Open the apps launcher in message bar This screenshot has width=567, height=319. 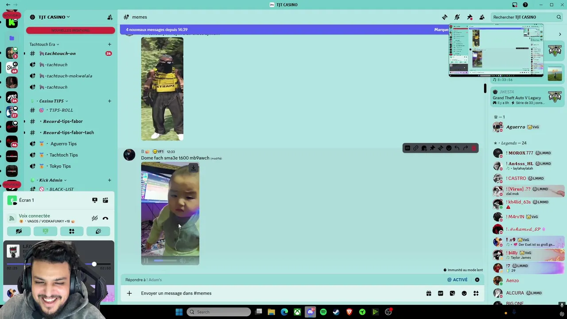point(476,293)
